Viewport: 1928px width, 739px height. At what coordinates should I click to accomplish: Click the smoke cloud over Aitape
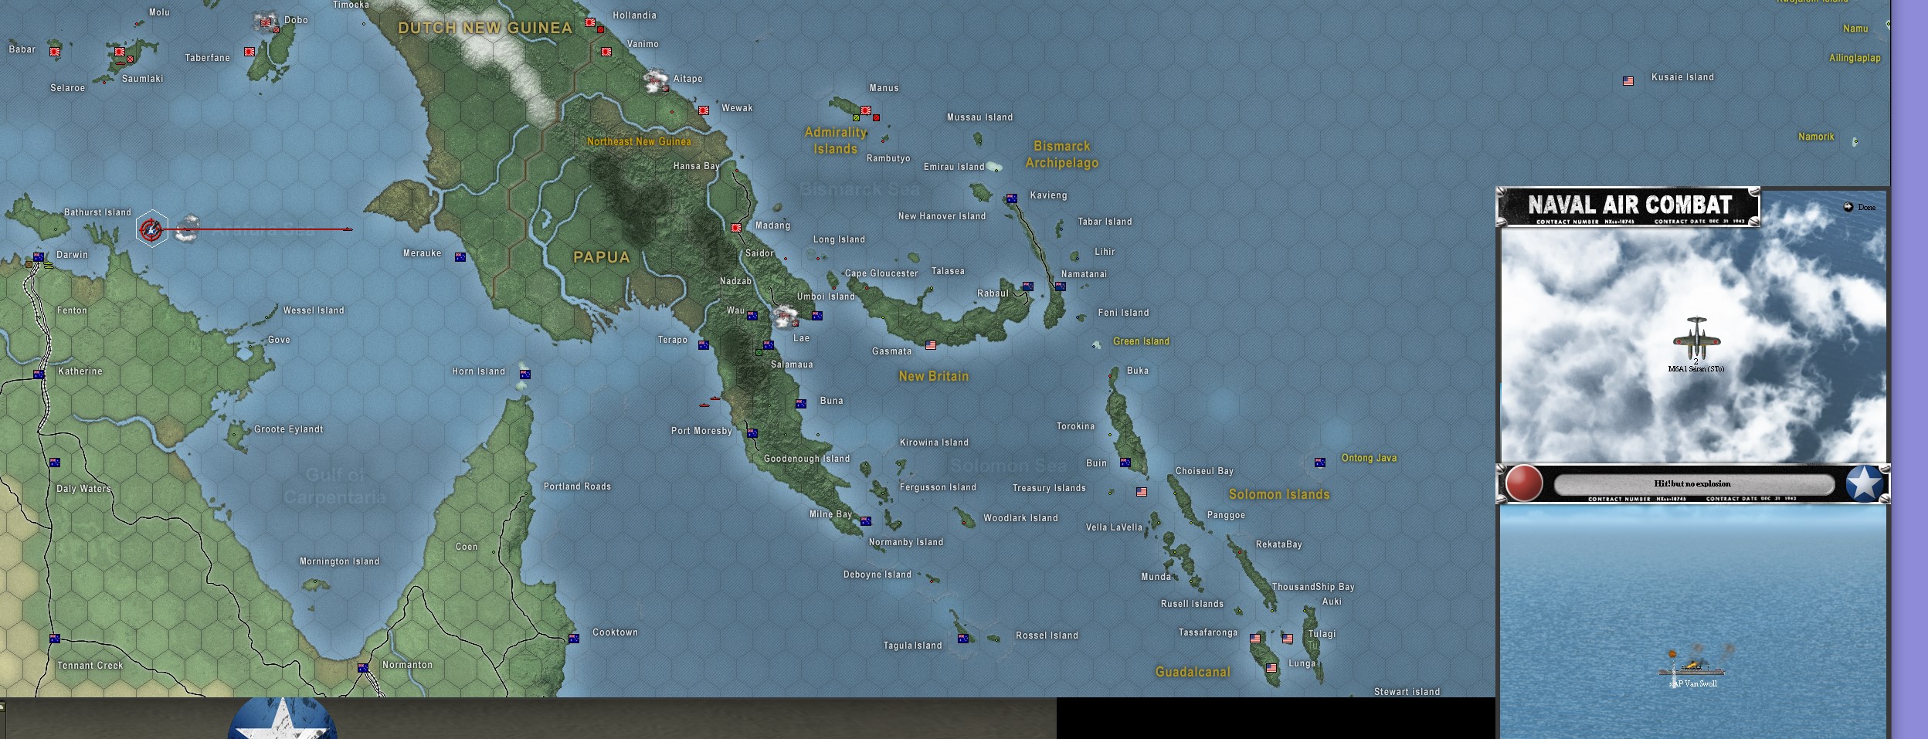click(x=657, y=80)
